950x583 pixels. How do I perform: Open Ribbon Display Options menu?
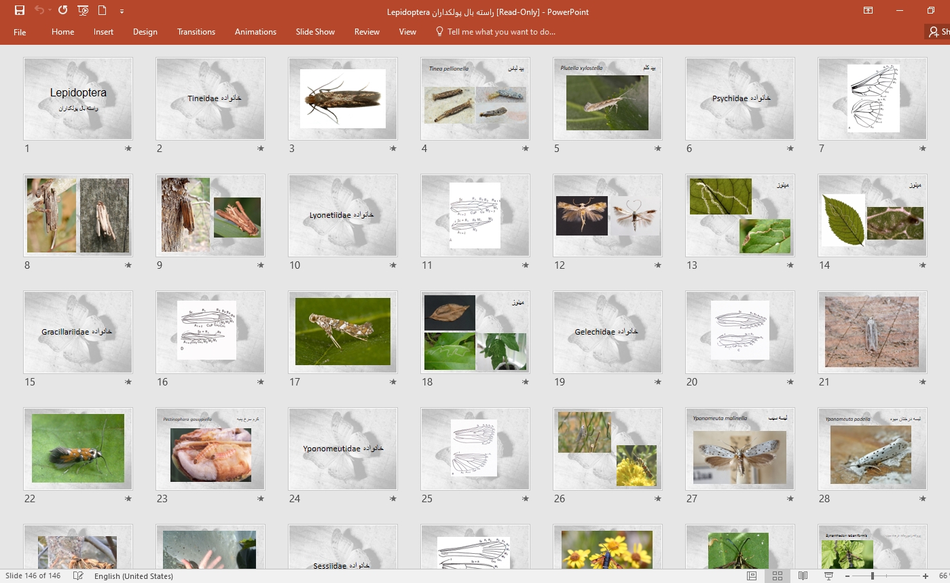coord(868,11)
